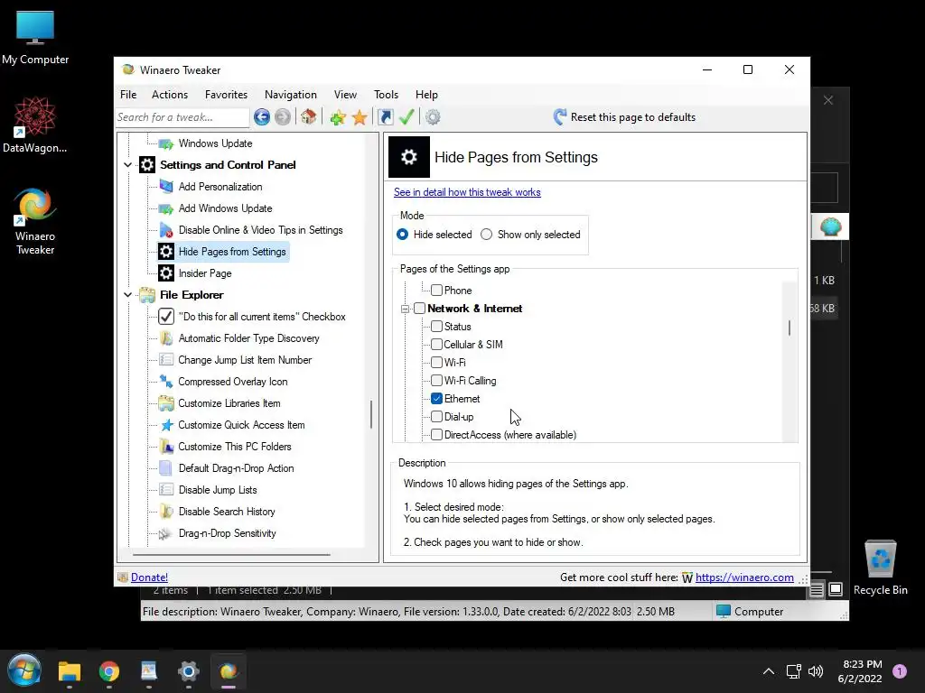Open the File menu
The height and width of the screenshot is (693, 925).
(x=128, y=95)
